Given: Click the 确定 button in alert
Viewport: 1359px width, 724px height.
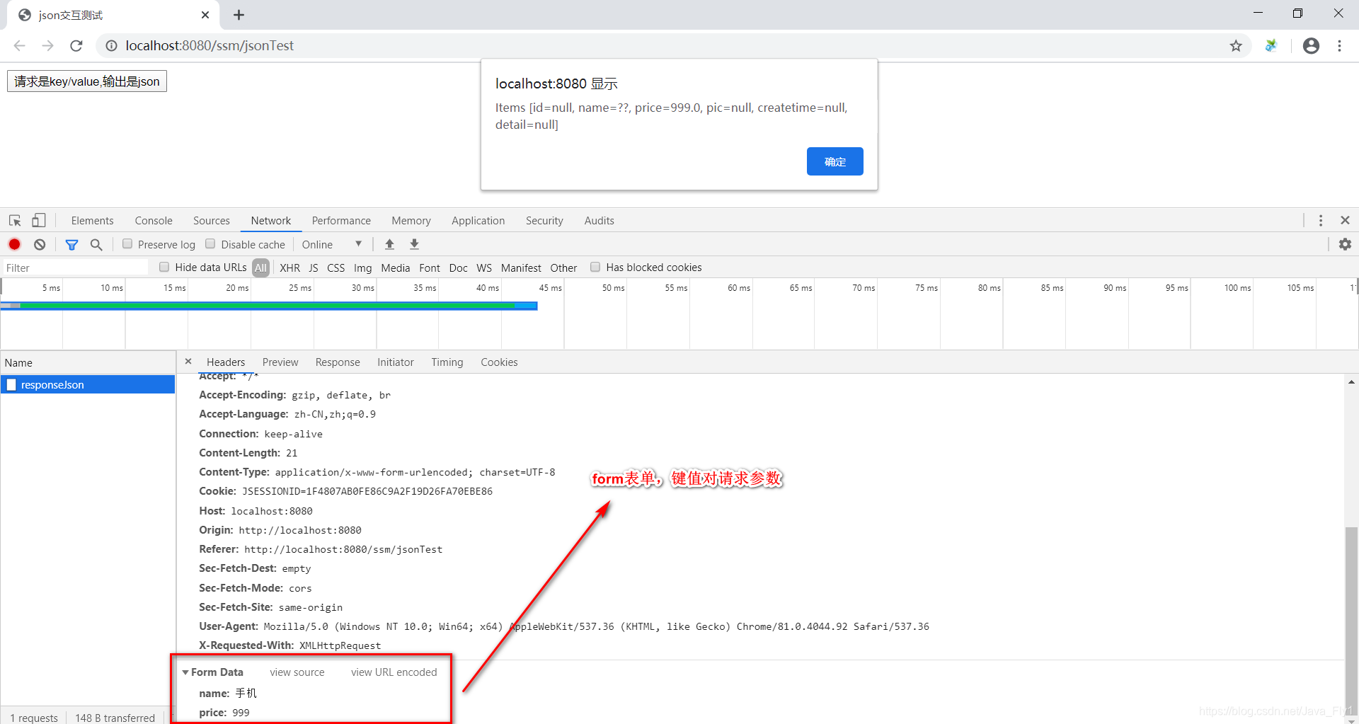Looking at the screenshot, I should tap(835, 161).
